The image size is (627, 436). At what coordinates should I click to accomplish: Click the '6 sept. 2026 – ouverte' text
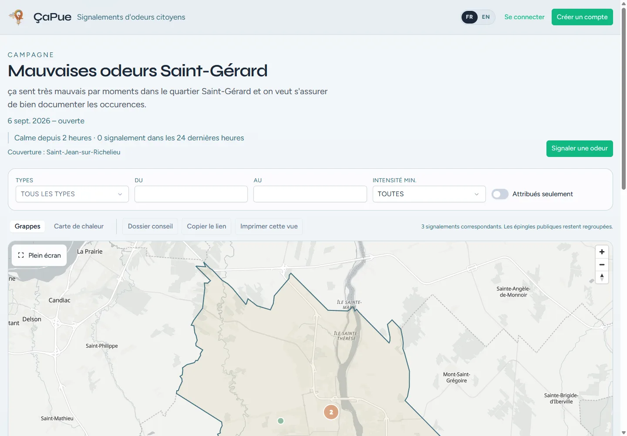tap(46, 121)
